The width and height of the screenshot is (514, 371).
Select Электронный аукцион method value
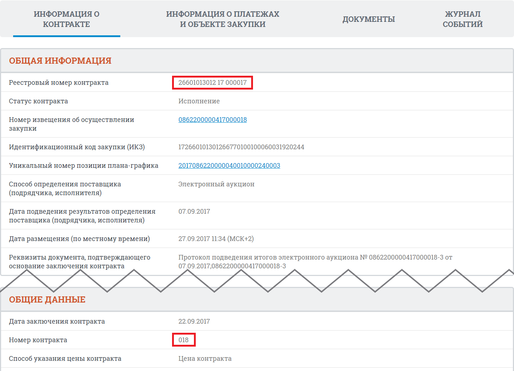pos(216,184)
